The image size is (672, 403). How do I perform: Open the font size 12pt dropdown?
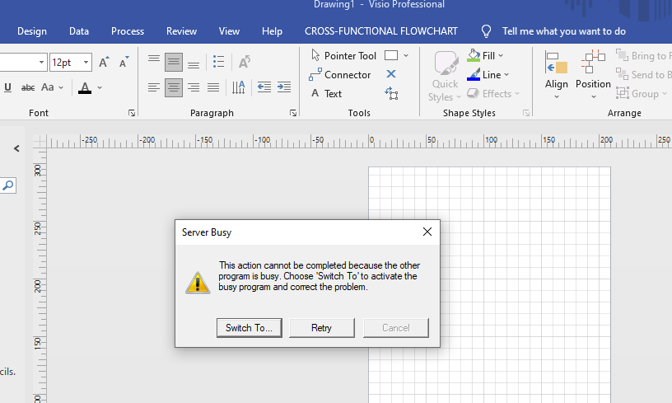(x=86, y=63)
